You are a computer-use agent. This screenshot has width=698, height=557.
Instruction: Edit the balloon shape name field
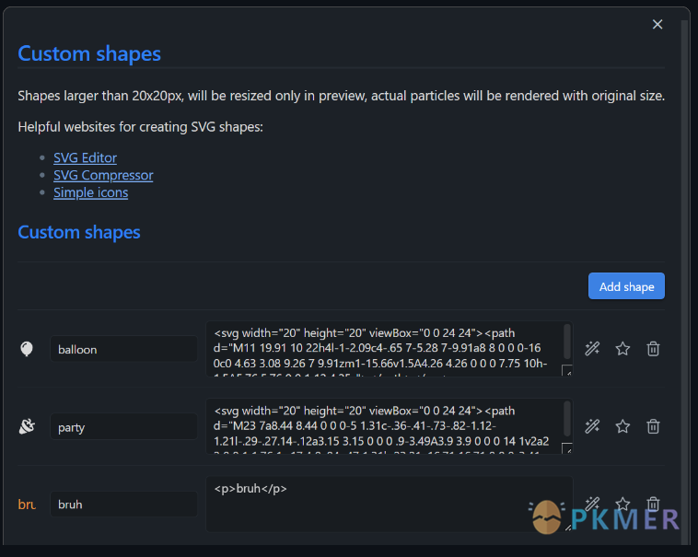pyautogui.click(x=122, y=349)
